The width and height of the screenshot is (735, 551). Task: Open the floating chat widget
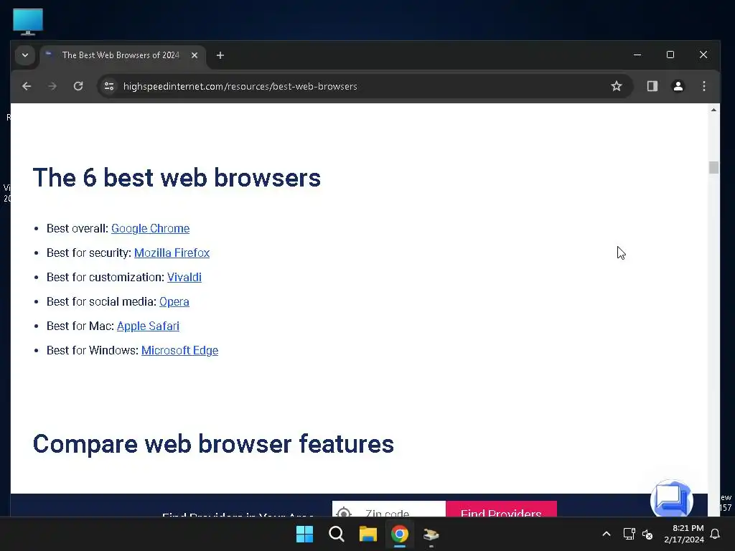[672, 499]
